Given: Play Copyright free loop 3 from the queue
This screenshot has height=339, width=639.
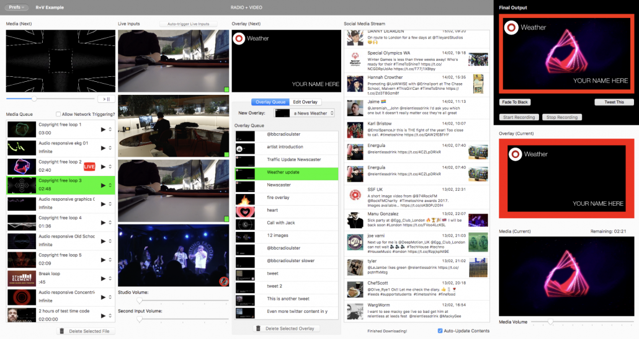Looking at the screenshot, I should click(103, 185).
